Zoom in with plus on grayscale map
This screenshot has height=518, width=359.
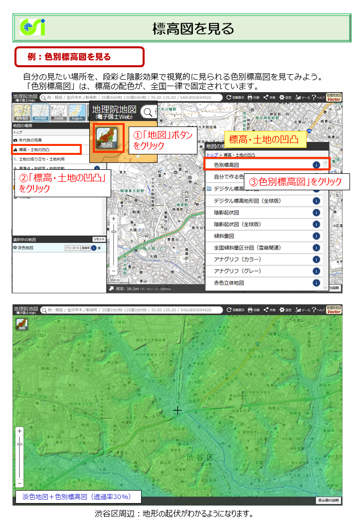coord(114,219)
